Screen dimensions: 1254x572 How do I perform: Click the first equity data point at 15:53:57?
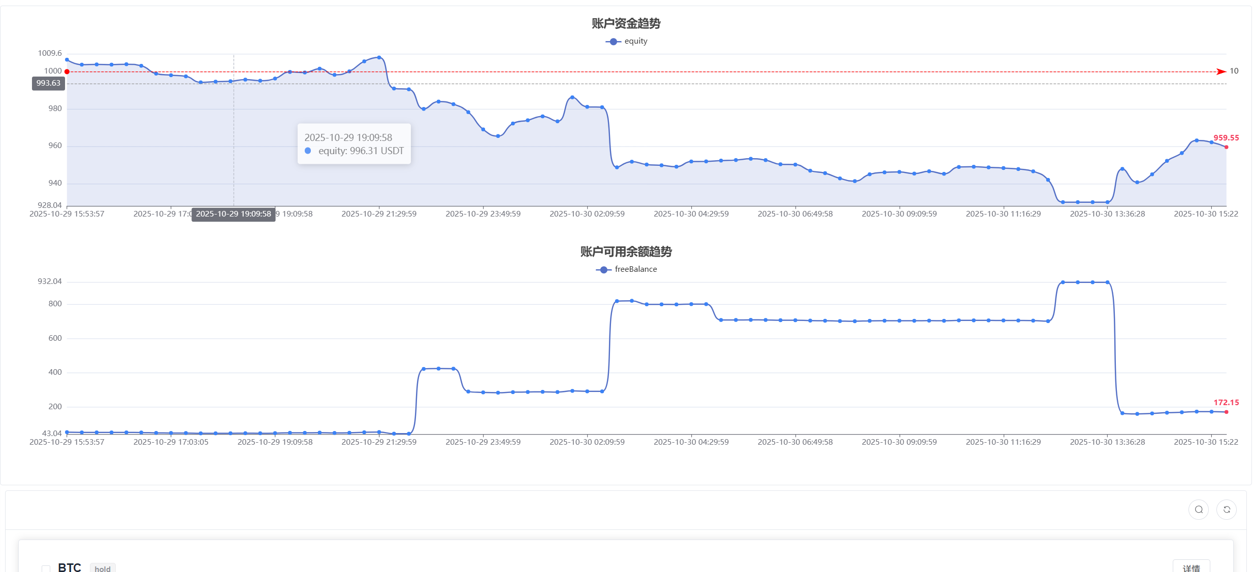[67, 60]
